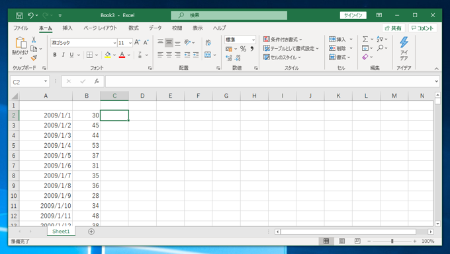Image resolution: width=450 pixels, height=254 pixels.
Task: Open the number format dropdown
Action: 253,40
